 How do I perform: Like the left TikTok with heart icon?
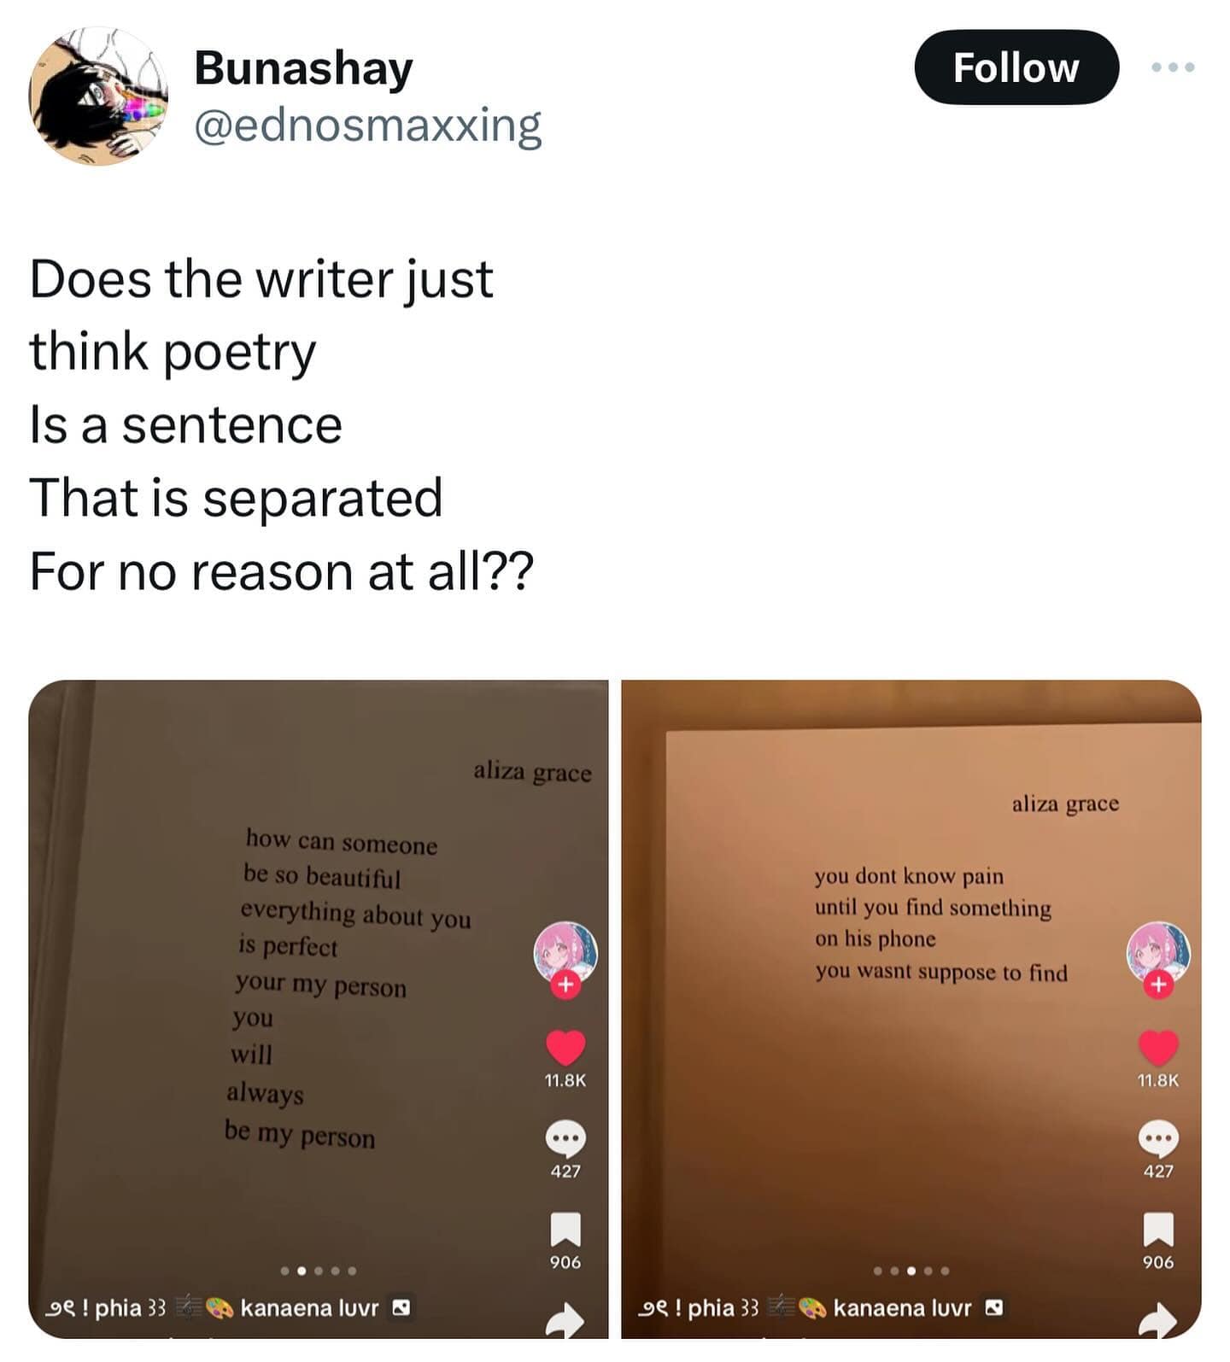565,1048
